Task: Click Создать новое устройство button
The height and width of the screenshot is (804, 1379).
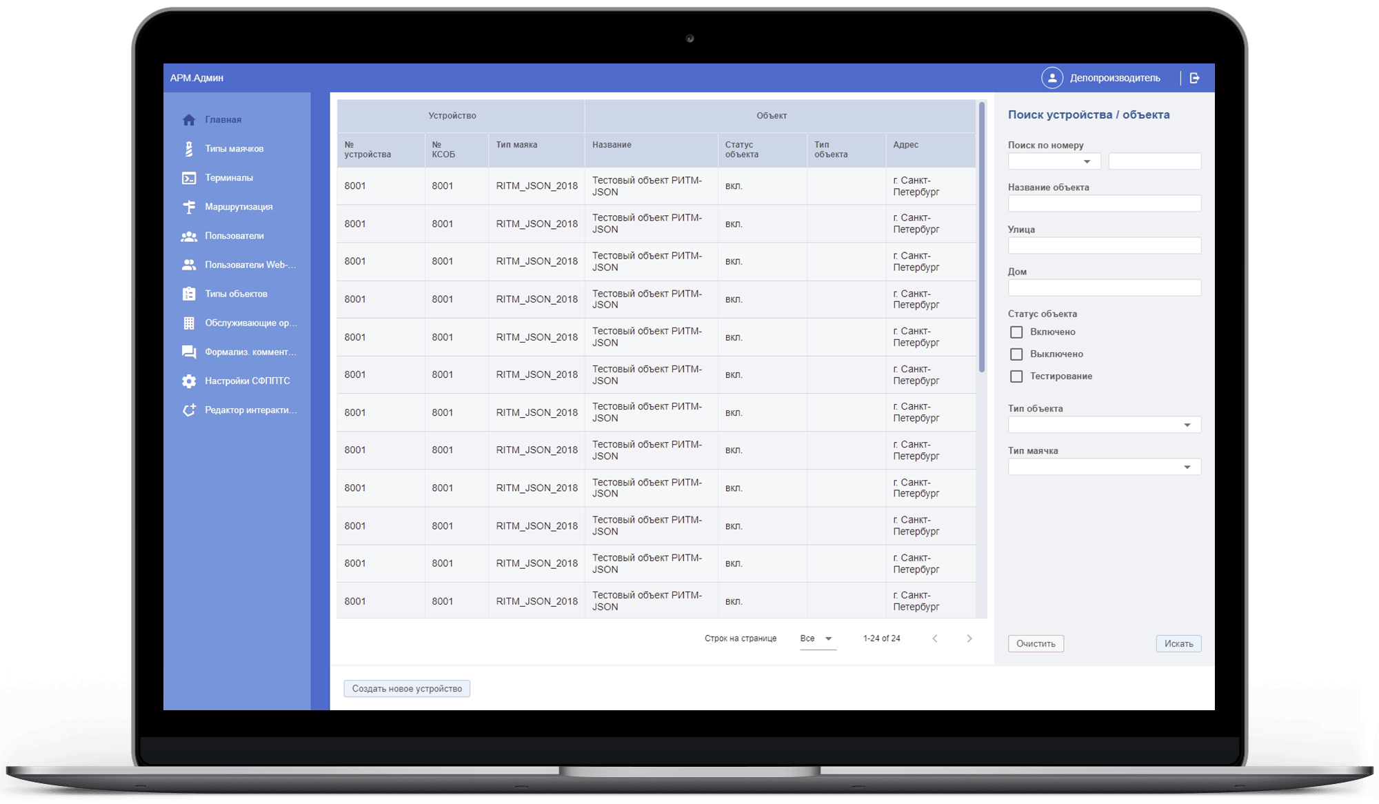Action: [x=407, y=689]
